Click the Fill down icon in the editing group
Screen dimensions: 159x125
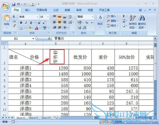[124, 21]
